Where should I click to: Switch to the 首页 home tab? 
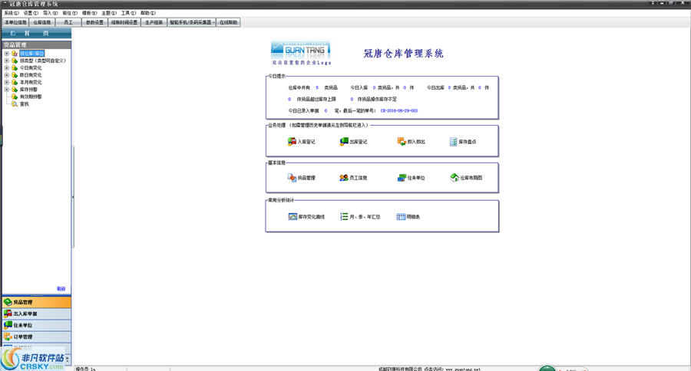37,34
